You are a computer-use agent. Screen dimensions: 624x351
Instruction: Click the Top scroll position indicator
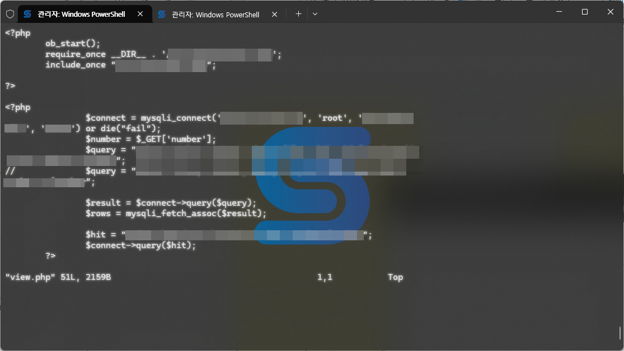(x=395, y=277)
